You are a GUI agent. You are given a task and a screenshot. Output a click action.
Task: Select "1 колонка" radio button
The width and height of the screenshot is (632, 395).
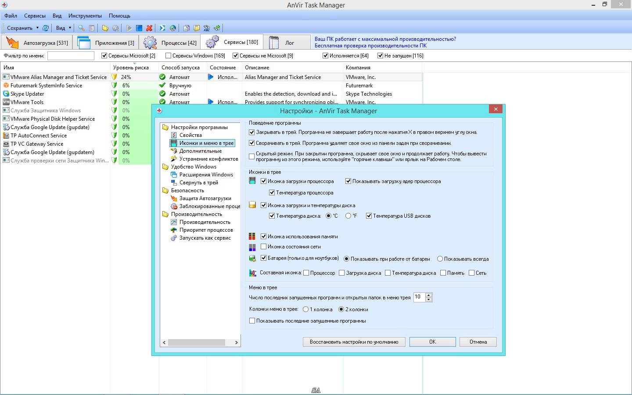(x=305, y=309)
